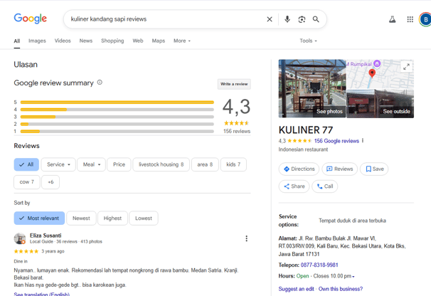Expand the opening hours dropdown arrow
Viewport: 431px width, 296px height.
353,277
